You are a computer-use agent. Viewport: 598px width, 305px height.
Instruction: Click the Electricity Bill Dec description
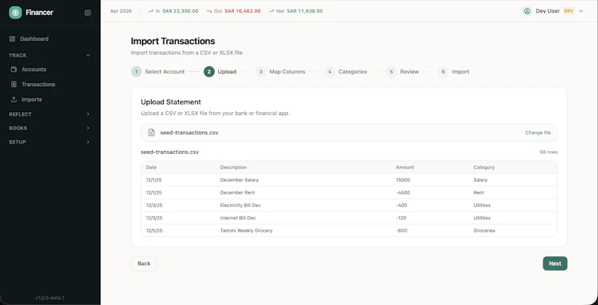coord(241,205)
